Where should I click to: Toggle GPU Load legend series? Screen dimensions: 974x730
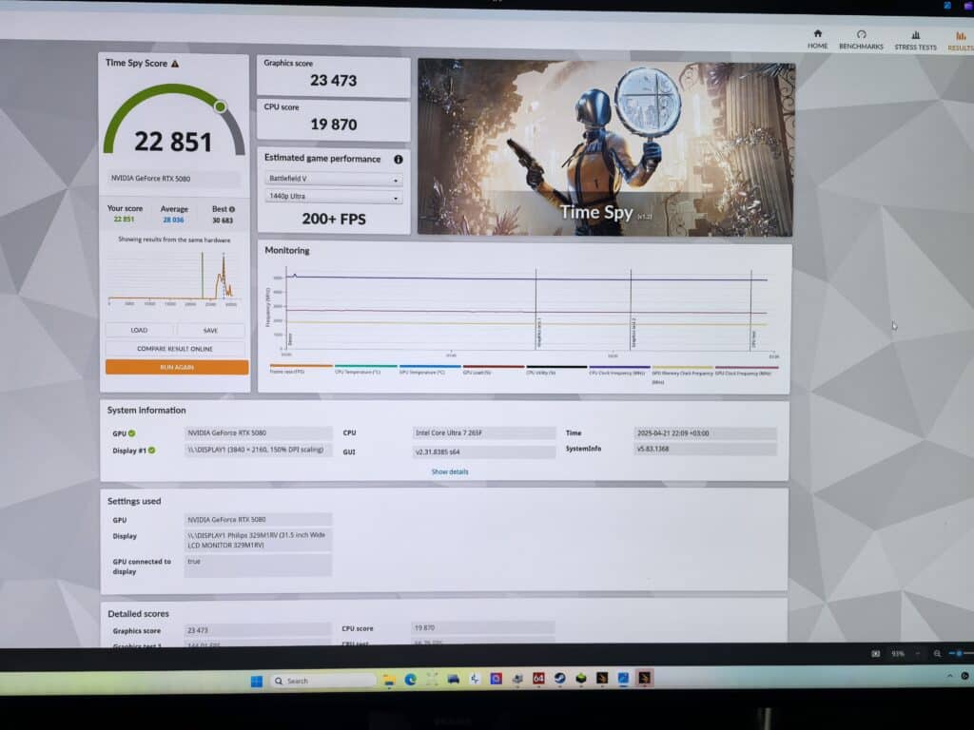click(x=494, y=370)
